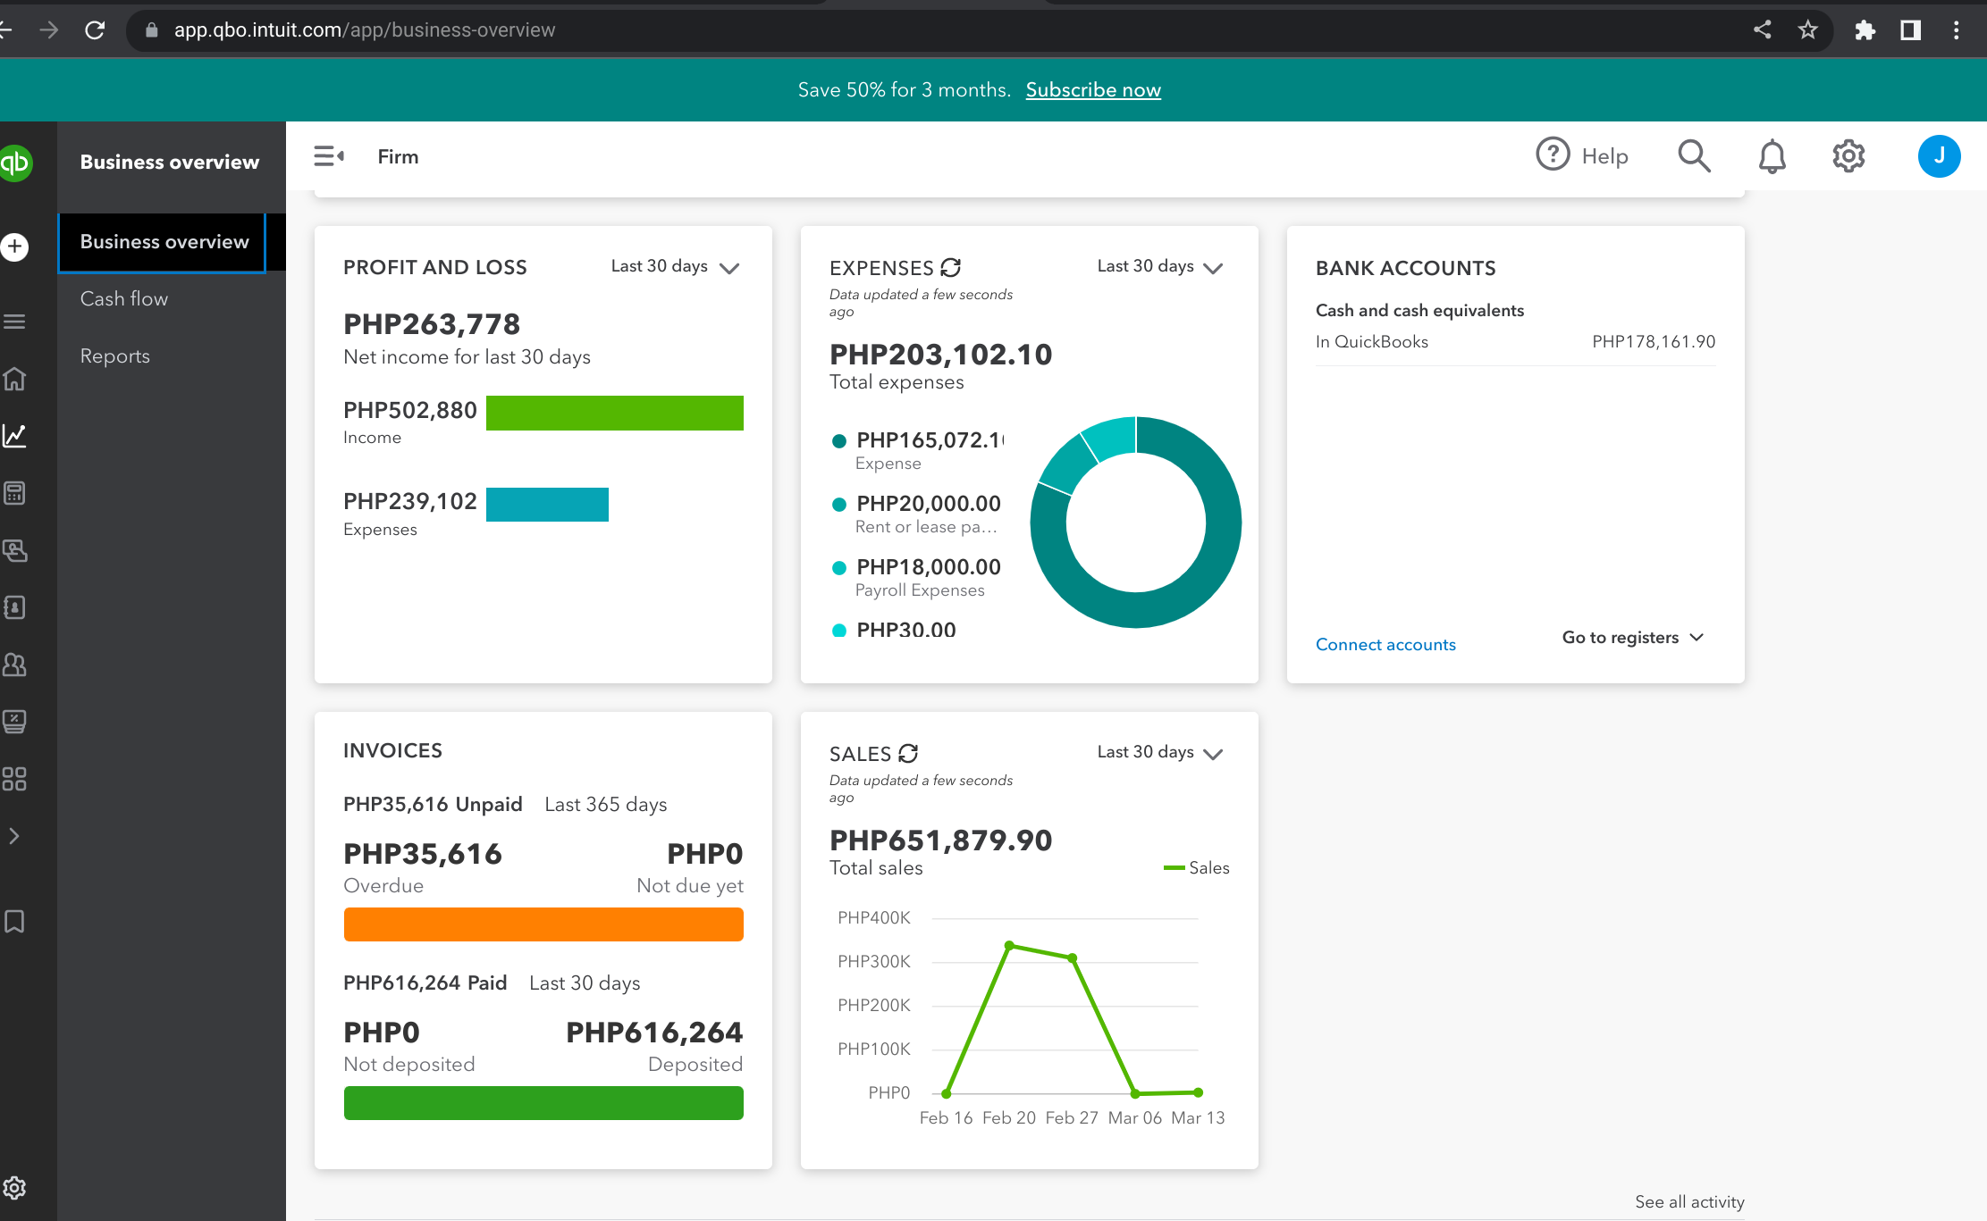Open Notifications bell icon

point(1772,156)
